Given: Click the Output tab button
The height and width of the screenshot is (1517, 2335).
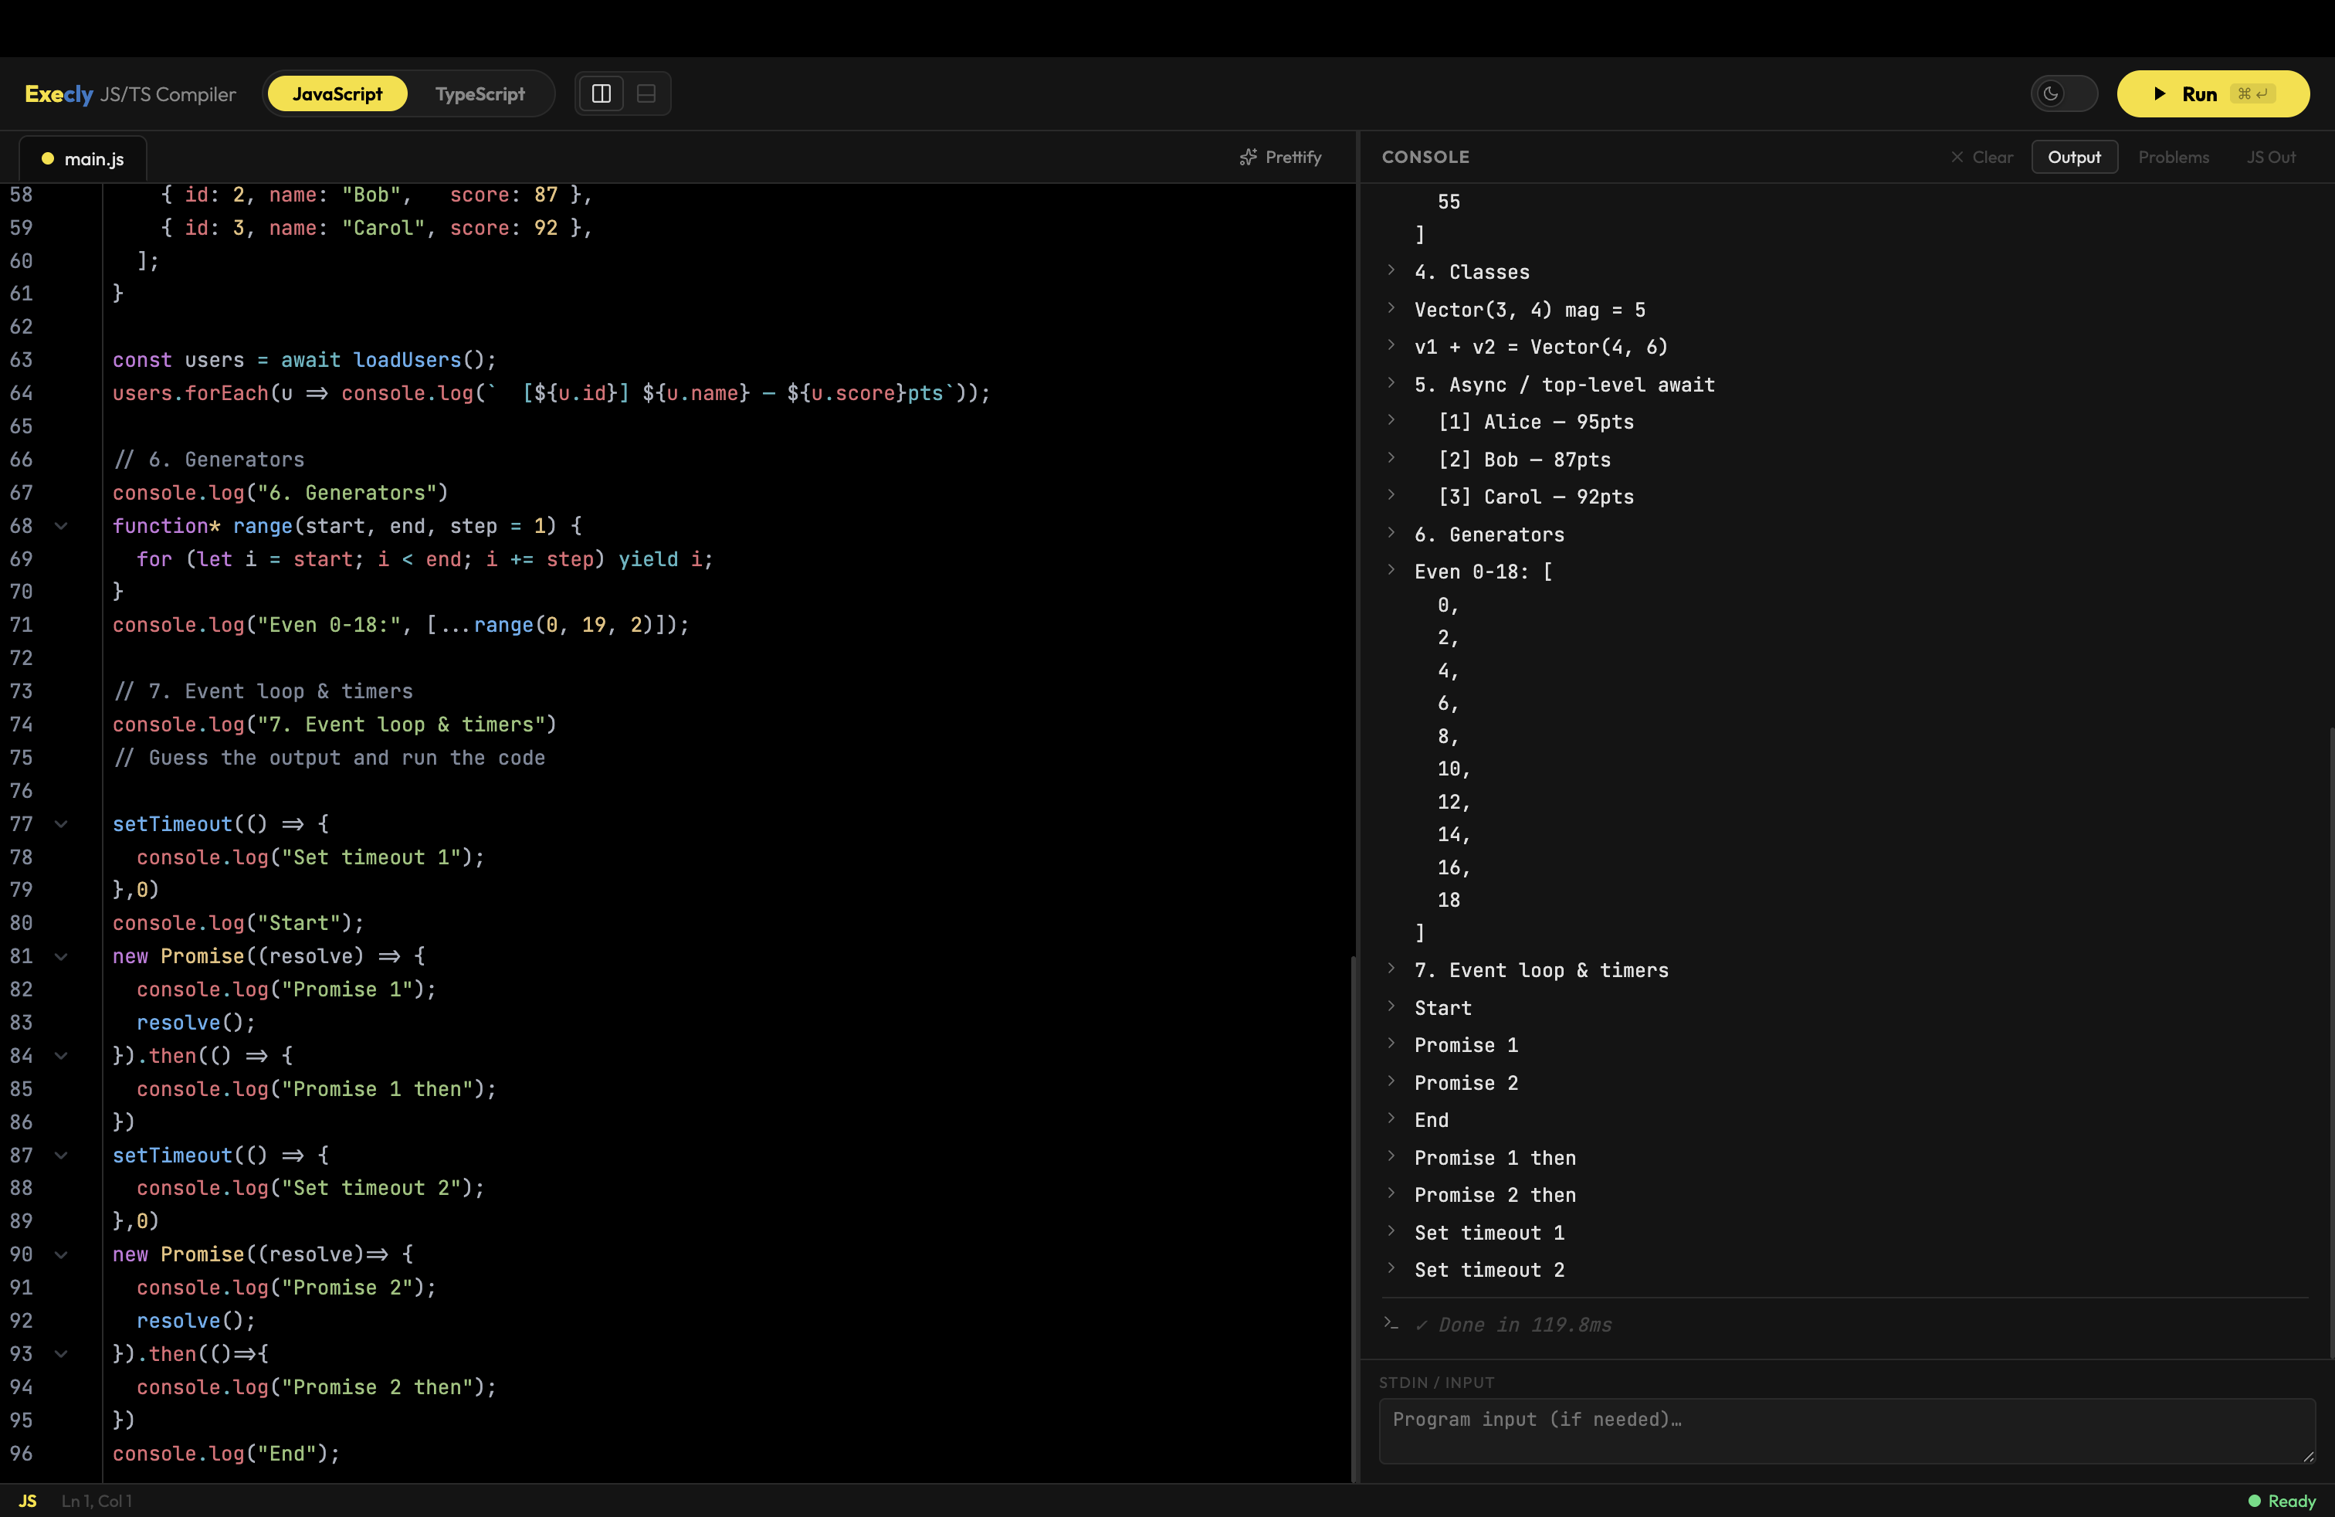Looking at the screenshot, I should [x=2073, y=157].
